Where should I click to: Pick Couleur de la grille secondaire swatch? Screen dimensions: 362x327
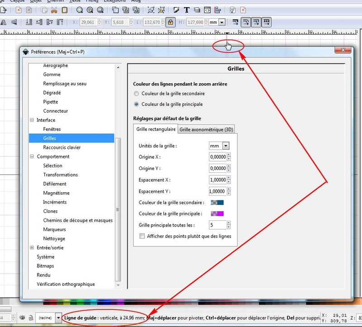click(217, 203)
